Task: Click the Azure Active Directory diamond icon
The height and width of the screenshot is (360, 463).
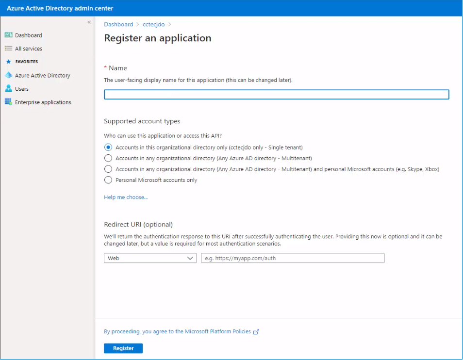Action: (x=9, y=75)
